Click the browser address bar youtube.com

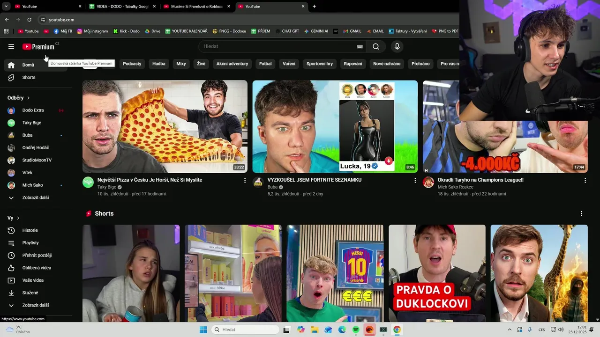(61, 20)
